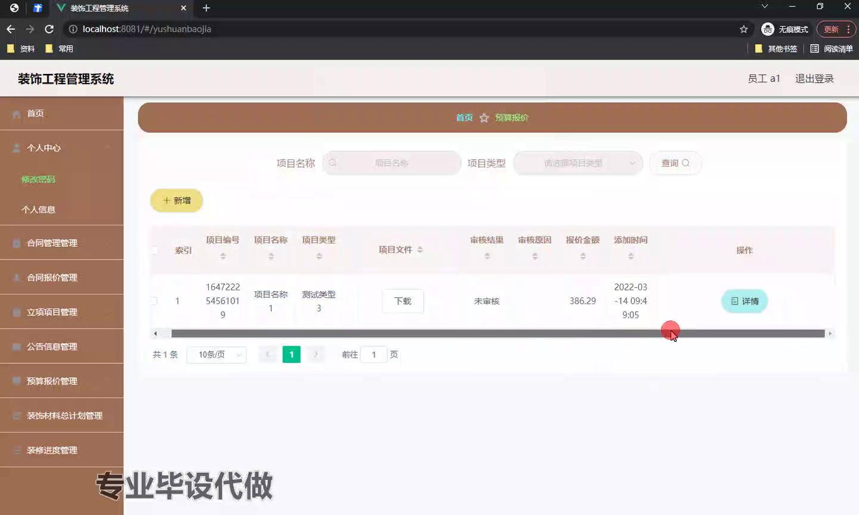The image size is (859, 515).
Task: Open the 10条/页 page size dropdown
Action: (217, 355)
